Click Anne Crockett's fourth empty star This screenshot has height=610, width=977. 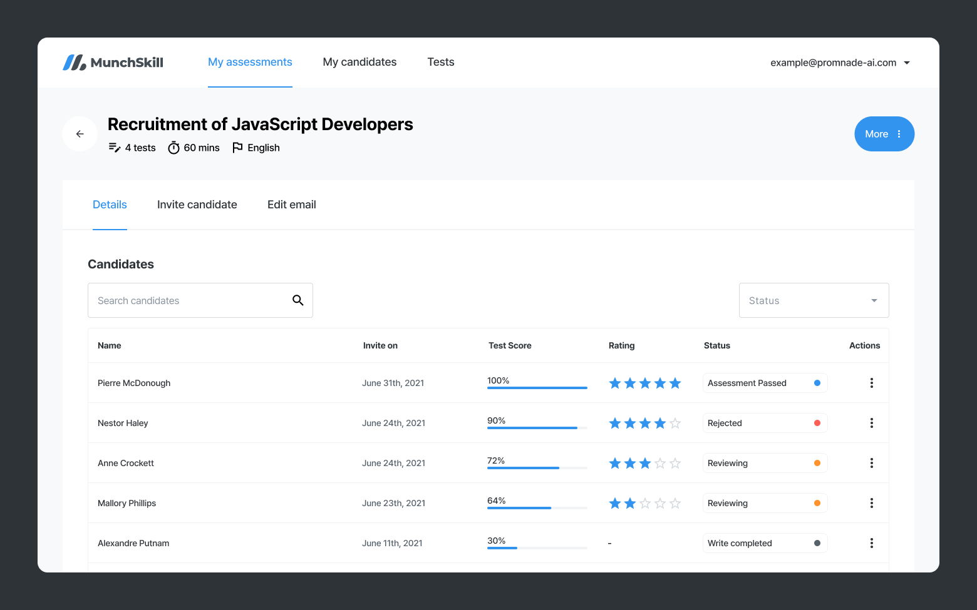tap(660, 463)
